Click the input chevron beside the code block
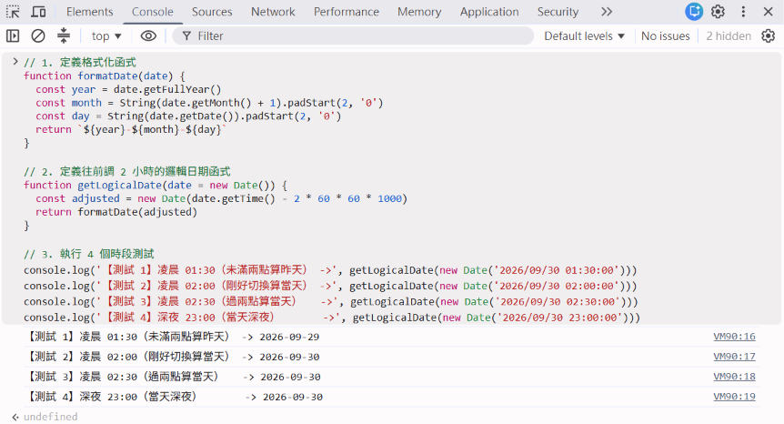 15,62
